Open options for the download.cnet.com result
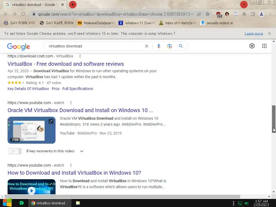Viewport: 276px width, 207px height. (x=80, y=56)
